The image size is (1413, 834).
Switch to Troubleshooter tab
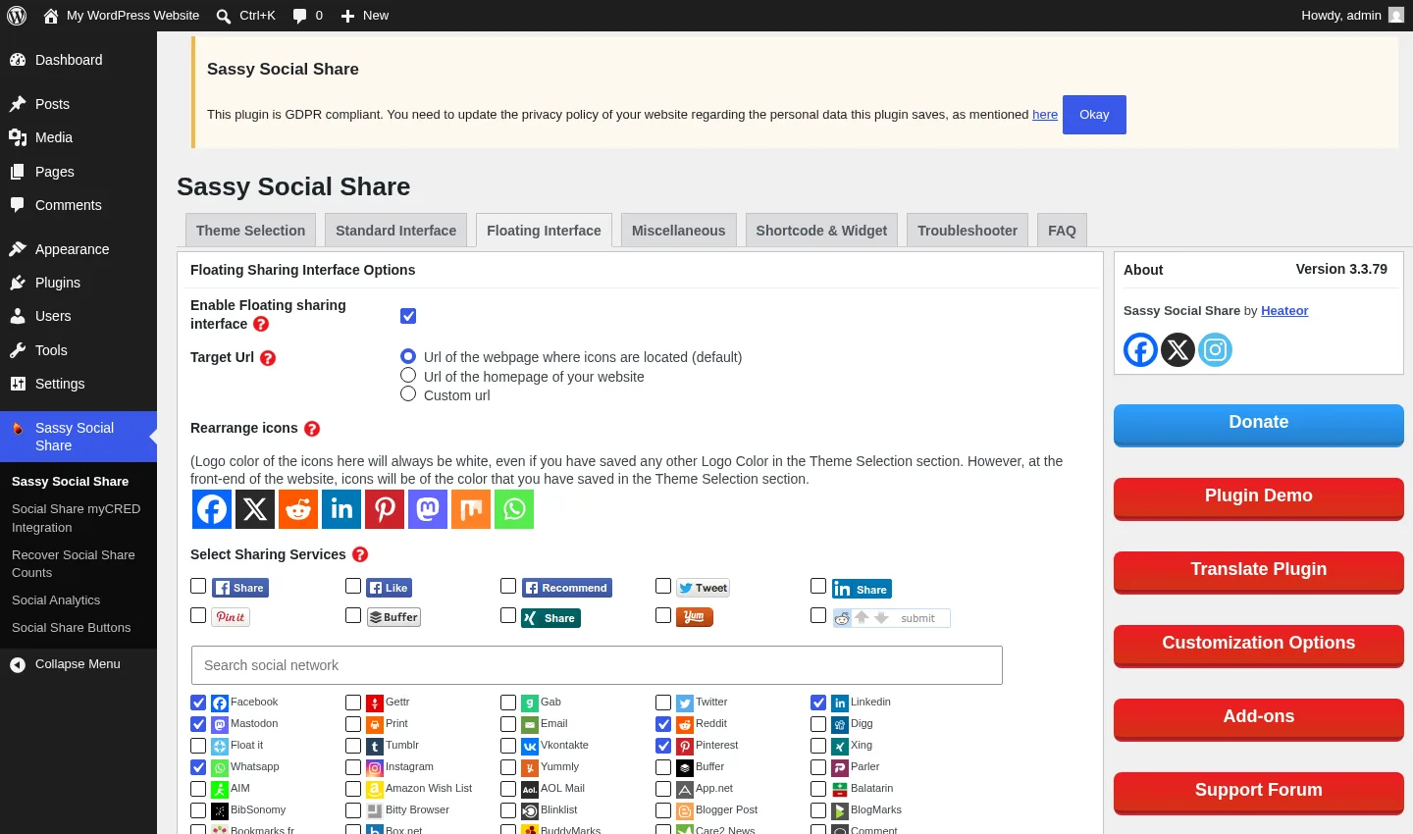pyautogui.click(x=968, y=231)
